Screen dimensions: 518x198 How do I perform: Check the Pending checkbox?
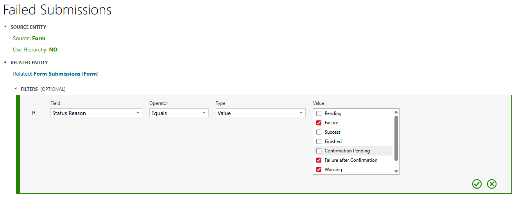[x=319, y=113]
